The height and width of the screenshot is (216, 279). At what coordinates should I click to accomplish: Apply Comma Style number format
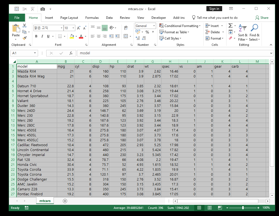point(153,32)
